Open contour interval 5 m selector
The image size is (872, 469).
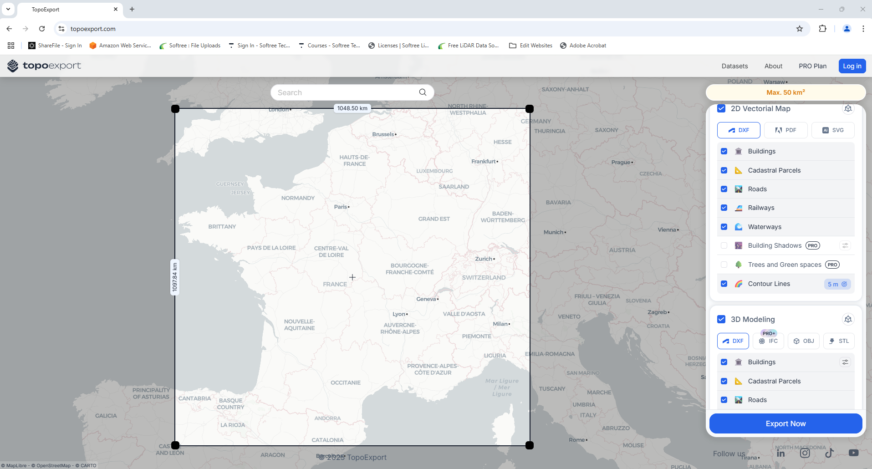click(837, 284)
